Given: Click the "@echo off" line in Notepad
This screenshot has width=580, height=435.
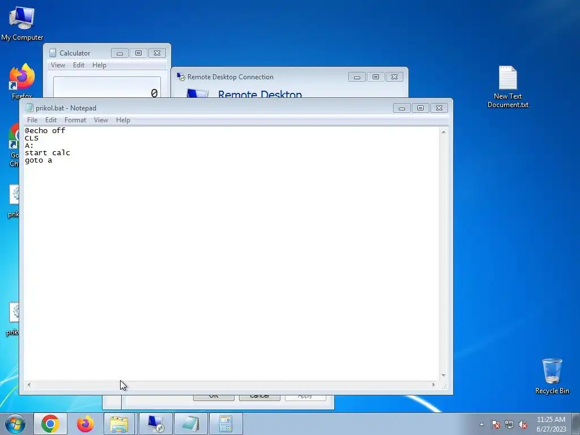Looking at the screenshot, I should click(45, 131).
